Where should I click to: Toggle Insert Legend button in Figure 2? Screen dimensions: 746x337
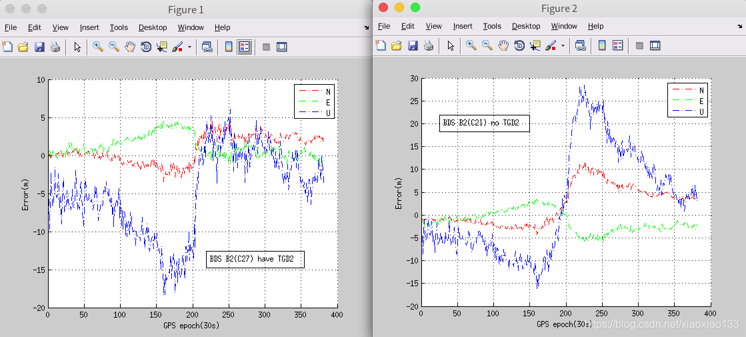tap(618, 45)
